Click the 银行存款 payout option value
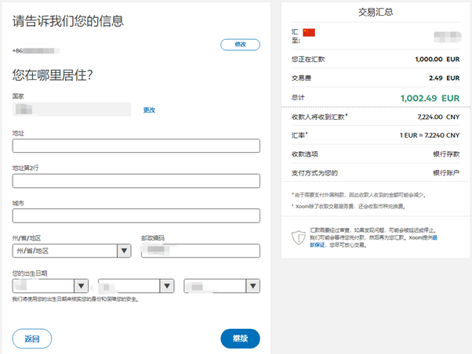472x354 pixels. [x=445, y=154]
